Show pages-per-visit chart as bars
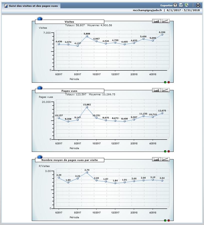 tap(156, 159)
